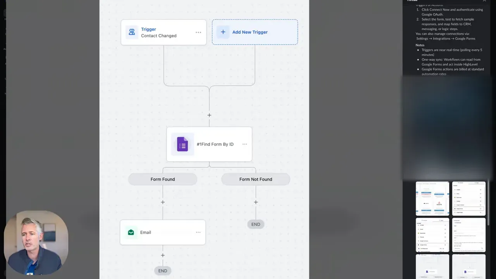Add an action under the Form Not Found branch
Viewport: 496px width, 279px height.
point(256,202)
